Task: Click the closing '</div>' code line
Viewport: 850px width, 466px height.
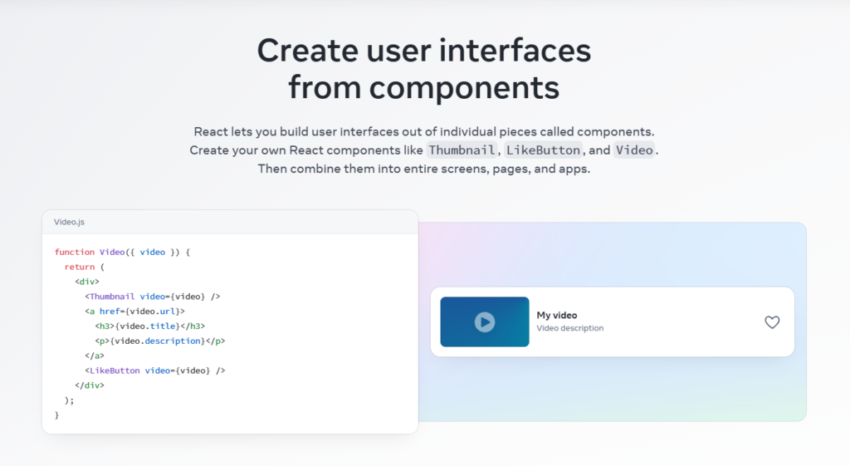Action: point(90,385)
